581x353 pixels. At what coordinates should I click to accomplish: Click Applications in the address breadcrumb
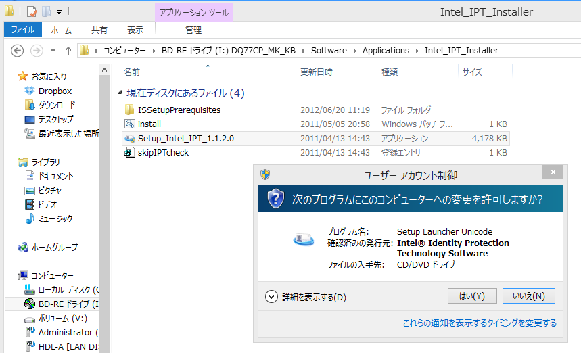tap(386, 50)
